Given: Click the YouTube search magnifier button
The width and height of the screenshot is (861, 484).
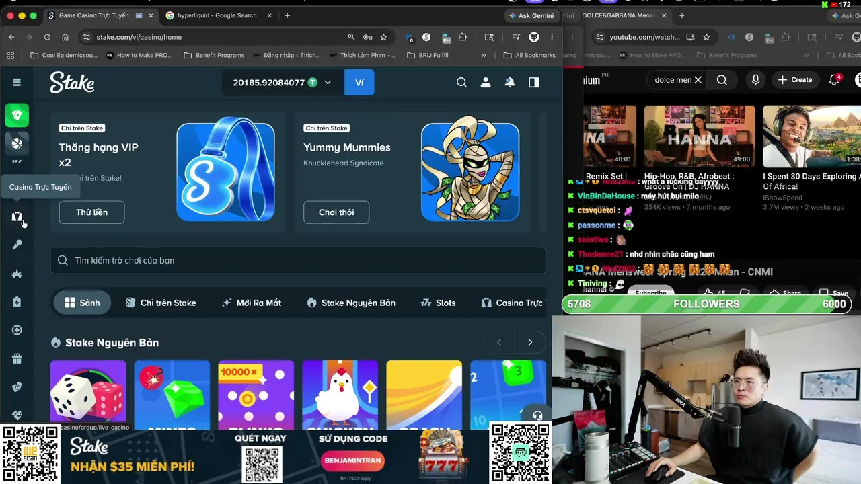Looking at the screenshot, I should click(722, 79).
